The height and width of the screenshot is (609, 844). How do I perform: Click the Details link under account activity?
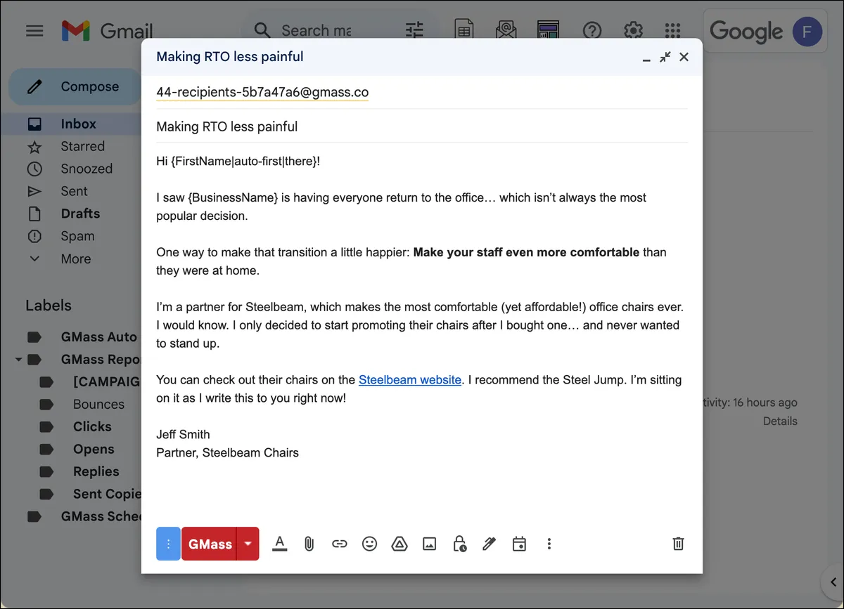point(780,421)
